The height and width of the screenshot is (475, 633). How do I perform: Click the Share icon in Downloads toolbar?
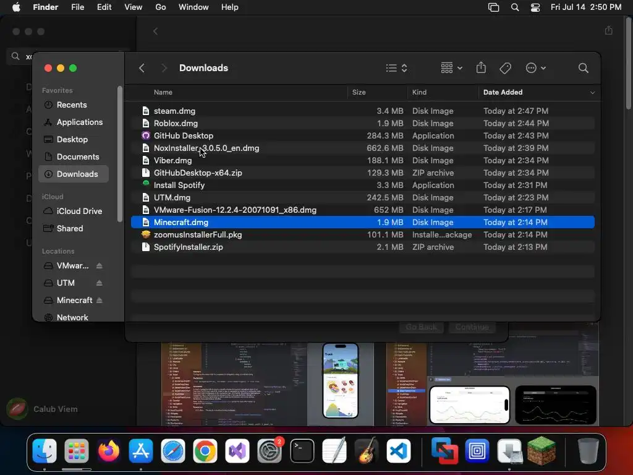(481, 68)
